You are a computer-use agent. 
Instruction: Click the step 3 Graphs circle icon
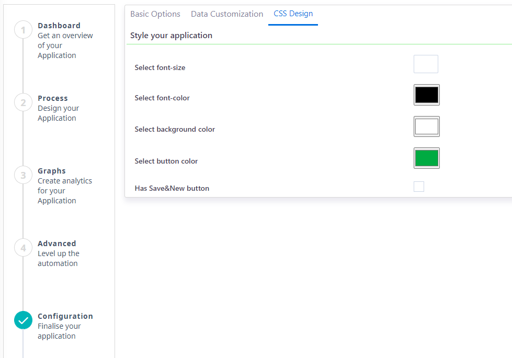click(x=23, y=175)
